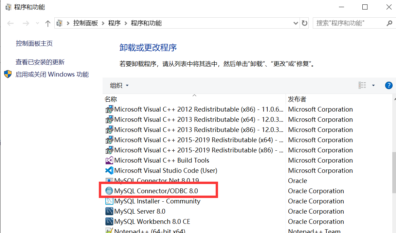The image size is (396, 233).
Task: Select MySQL Connector/ODBC 8.0 name
Action: pos(156,191)
